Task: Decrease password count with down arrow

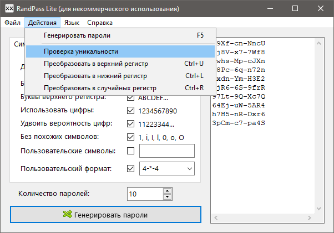Action: (168, 197)
